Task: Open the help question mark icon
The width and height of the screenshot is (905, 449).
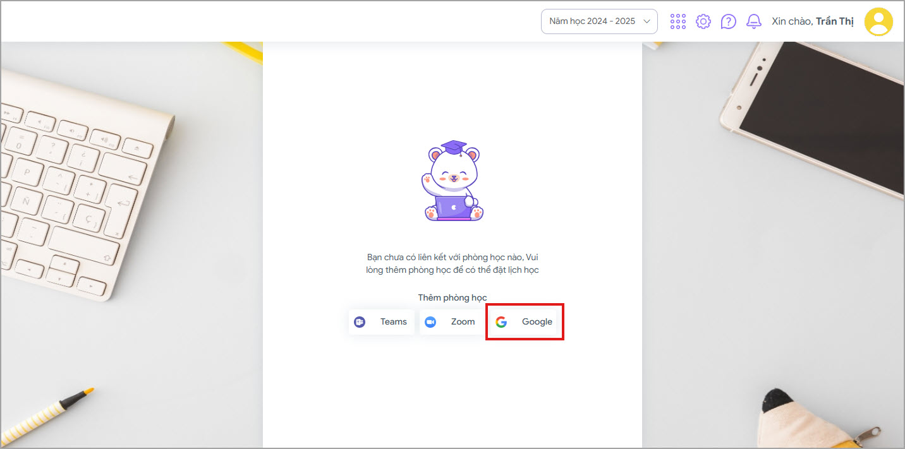Action: pos(729,21)
